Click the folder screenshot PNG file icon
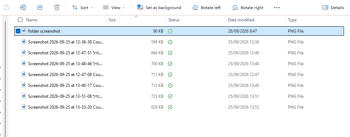The image size is (350, 137). tap(24, 31)
